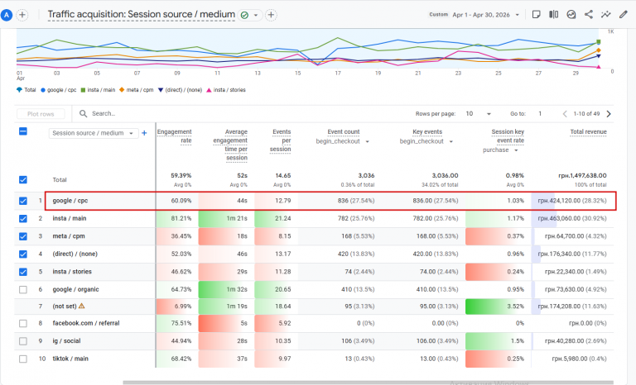Image resolution: width=636 pixels, height=385 pixels.
Task: Click the sticky note annotation icon
Action: coord(537,15)
